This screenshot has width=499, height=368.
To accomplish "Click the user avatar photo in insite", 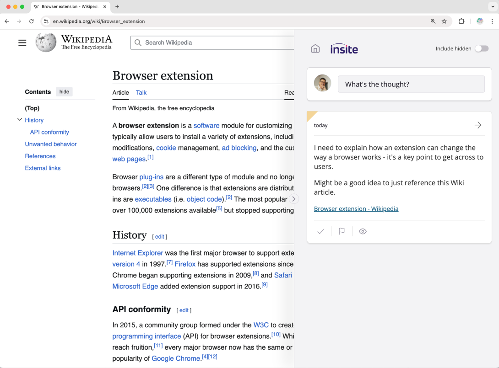I will click(x=322, y=83).
